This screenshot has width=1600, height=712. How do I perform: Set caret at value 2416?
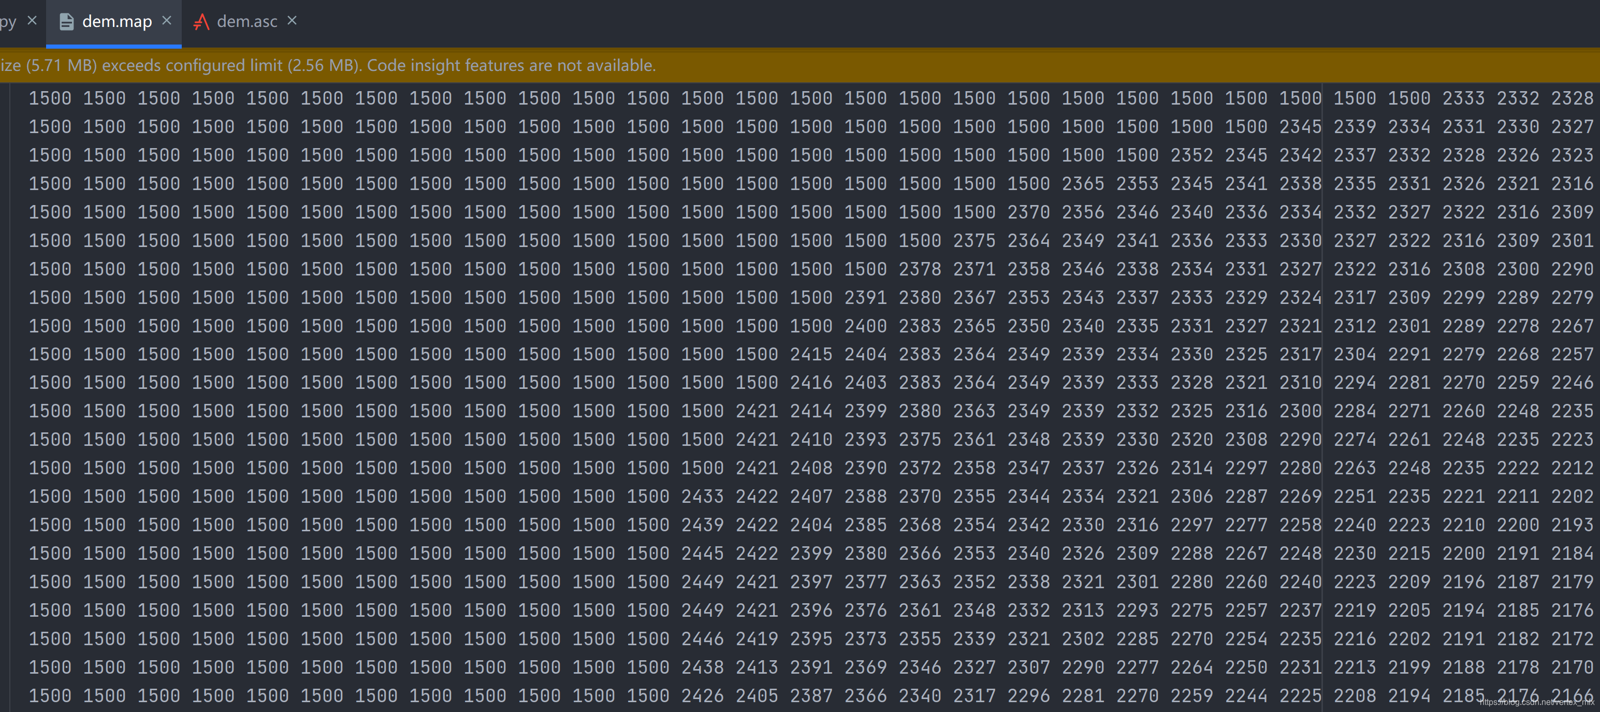[810, 383]
